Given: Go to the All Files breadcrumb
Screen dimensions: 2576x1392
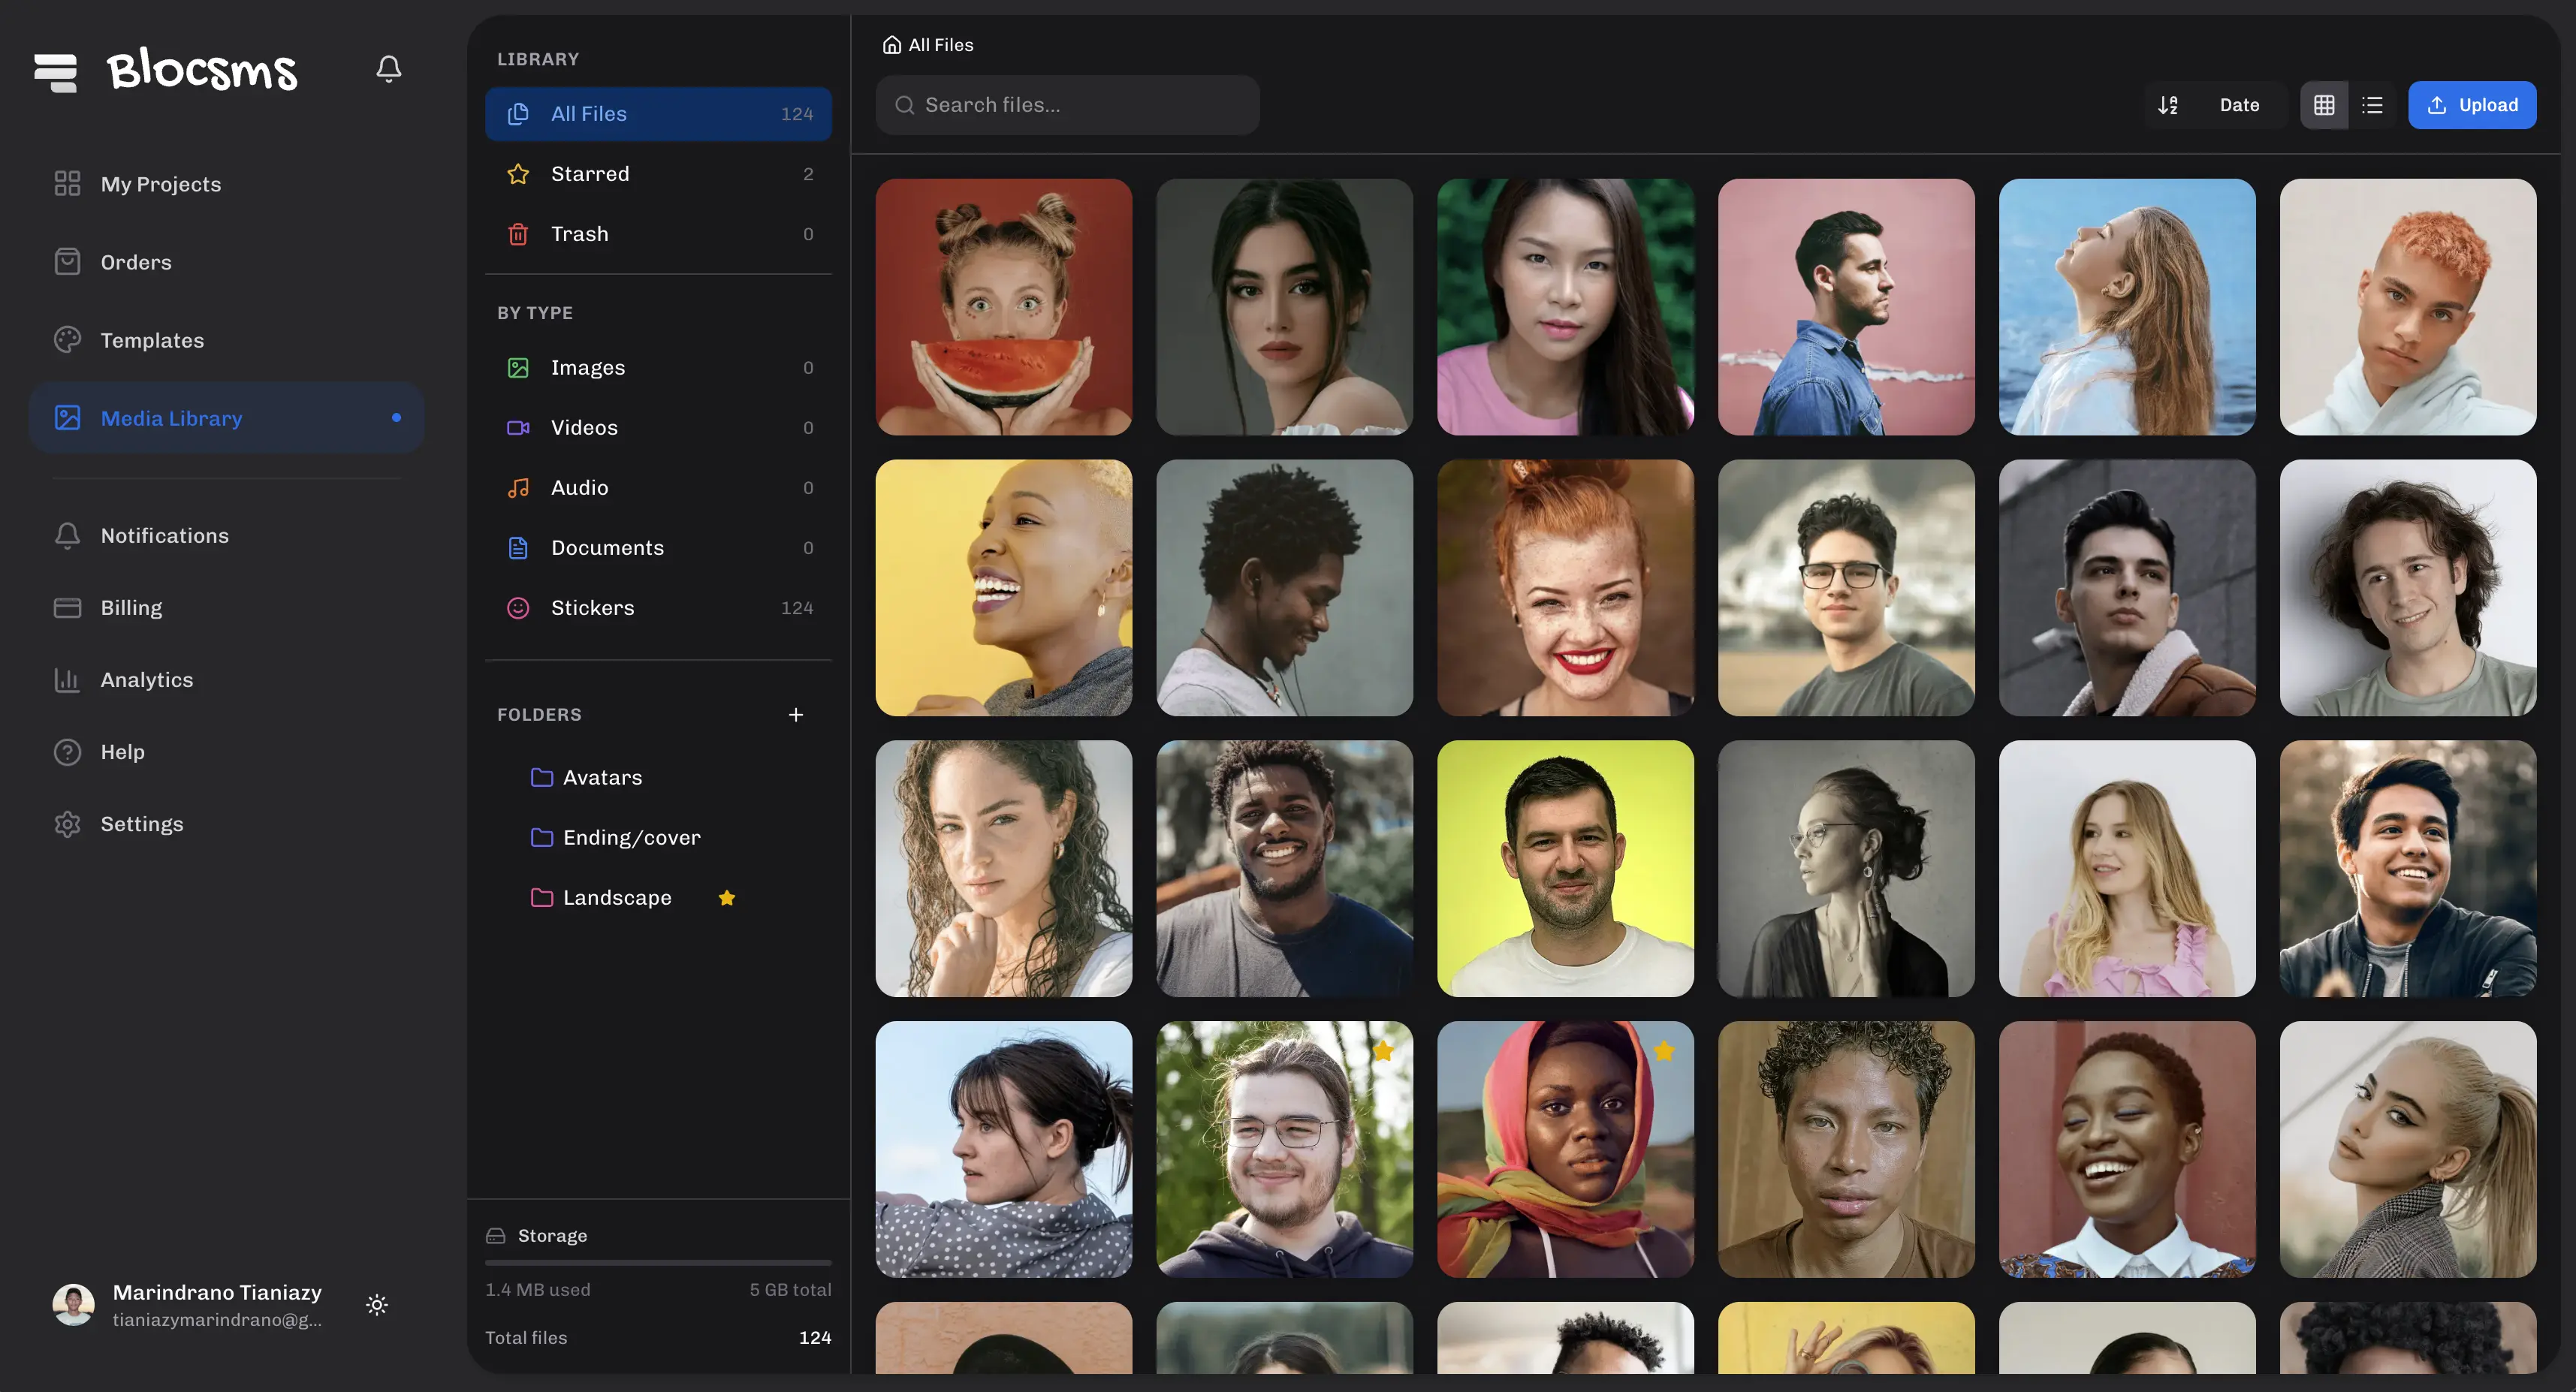Looking at the screenshot, I should pyautogui.click(x=928, y=45).
